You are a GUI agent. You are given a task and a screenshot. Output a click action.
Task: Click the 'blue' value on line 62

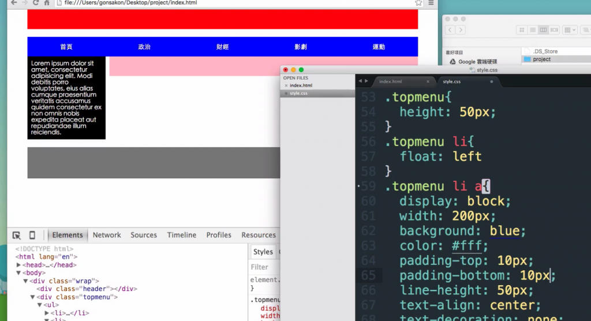(504, 231)
